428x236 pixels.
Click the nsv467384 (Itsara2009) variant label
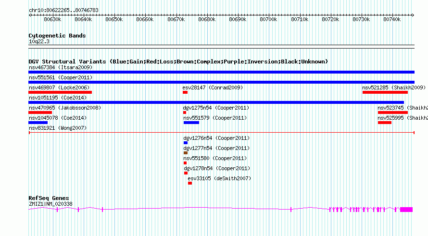tap(61, 67)
